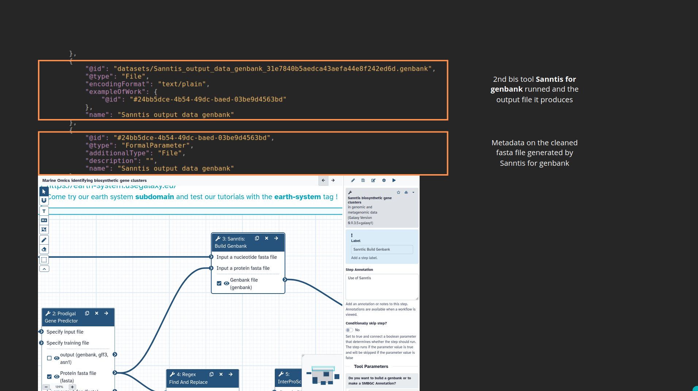Save the workflow with the disk icon
This screenshot has height=391, width=698.
click(363, 180)
